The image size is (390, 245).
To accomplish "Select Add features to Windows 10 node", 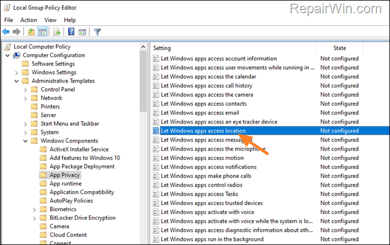I will point(85,158).
